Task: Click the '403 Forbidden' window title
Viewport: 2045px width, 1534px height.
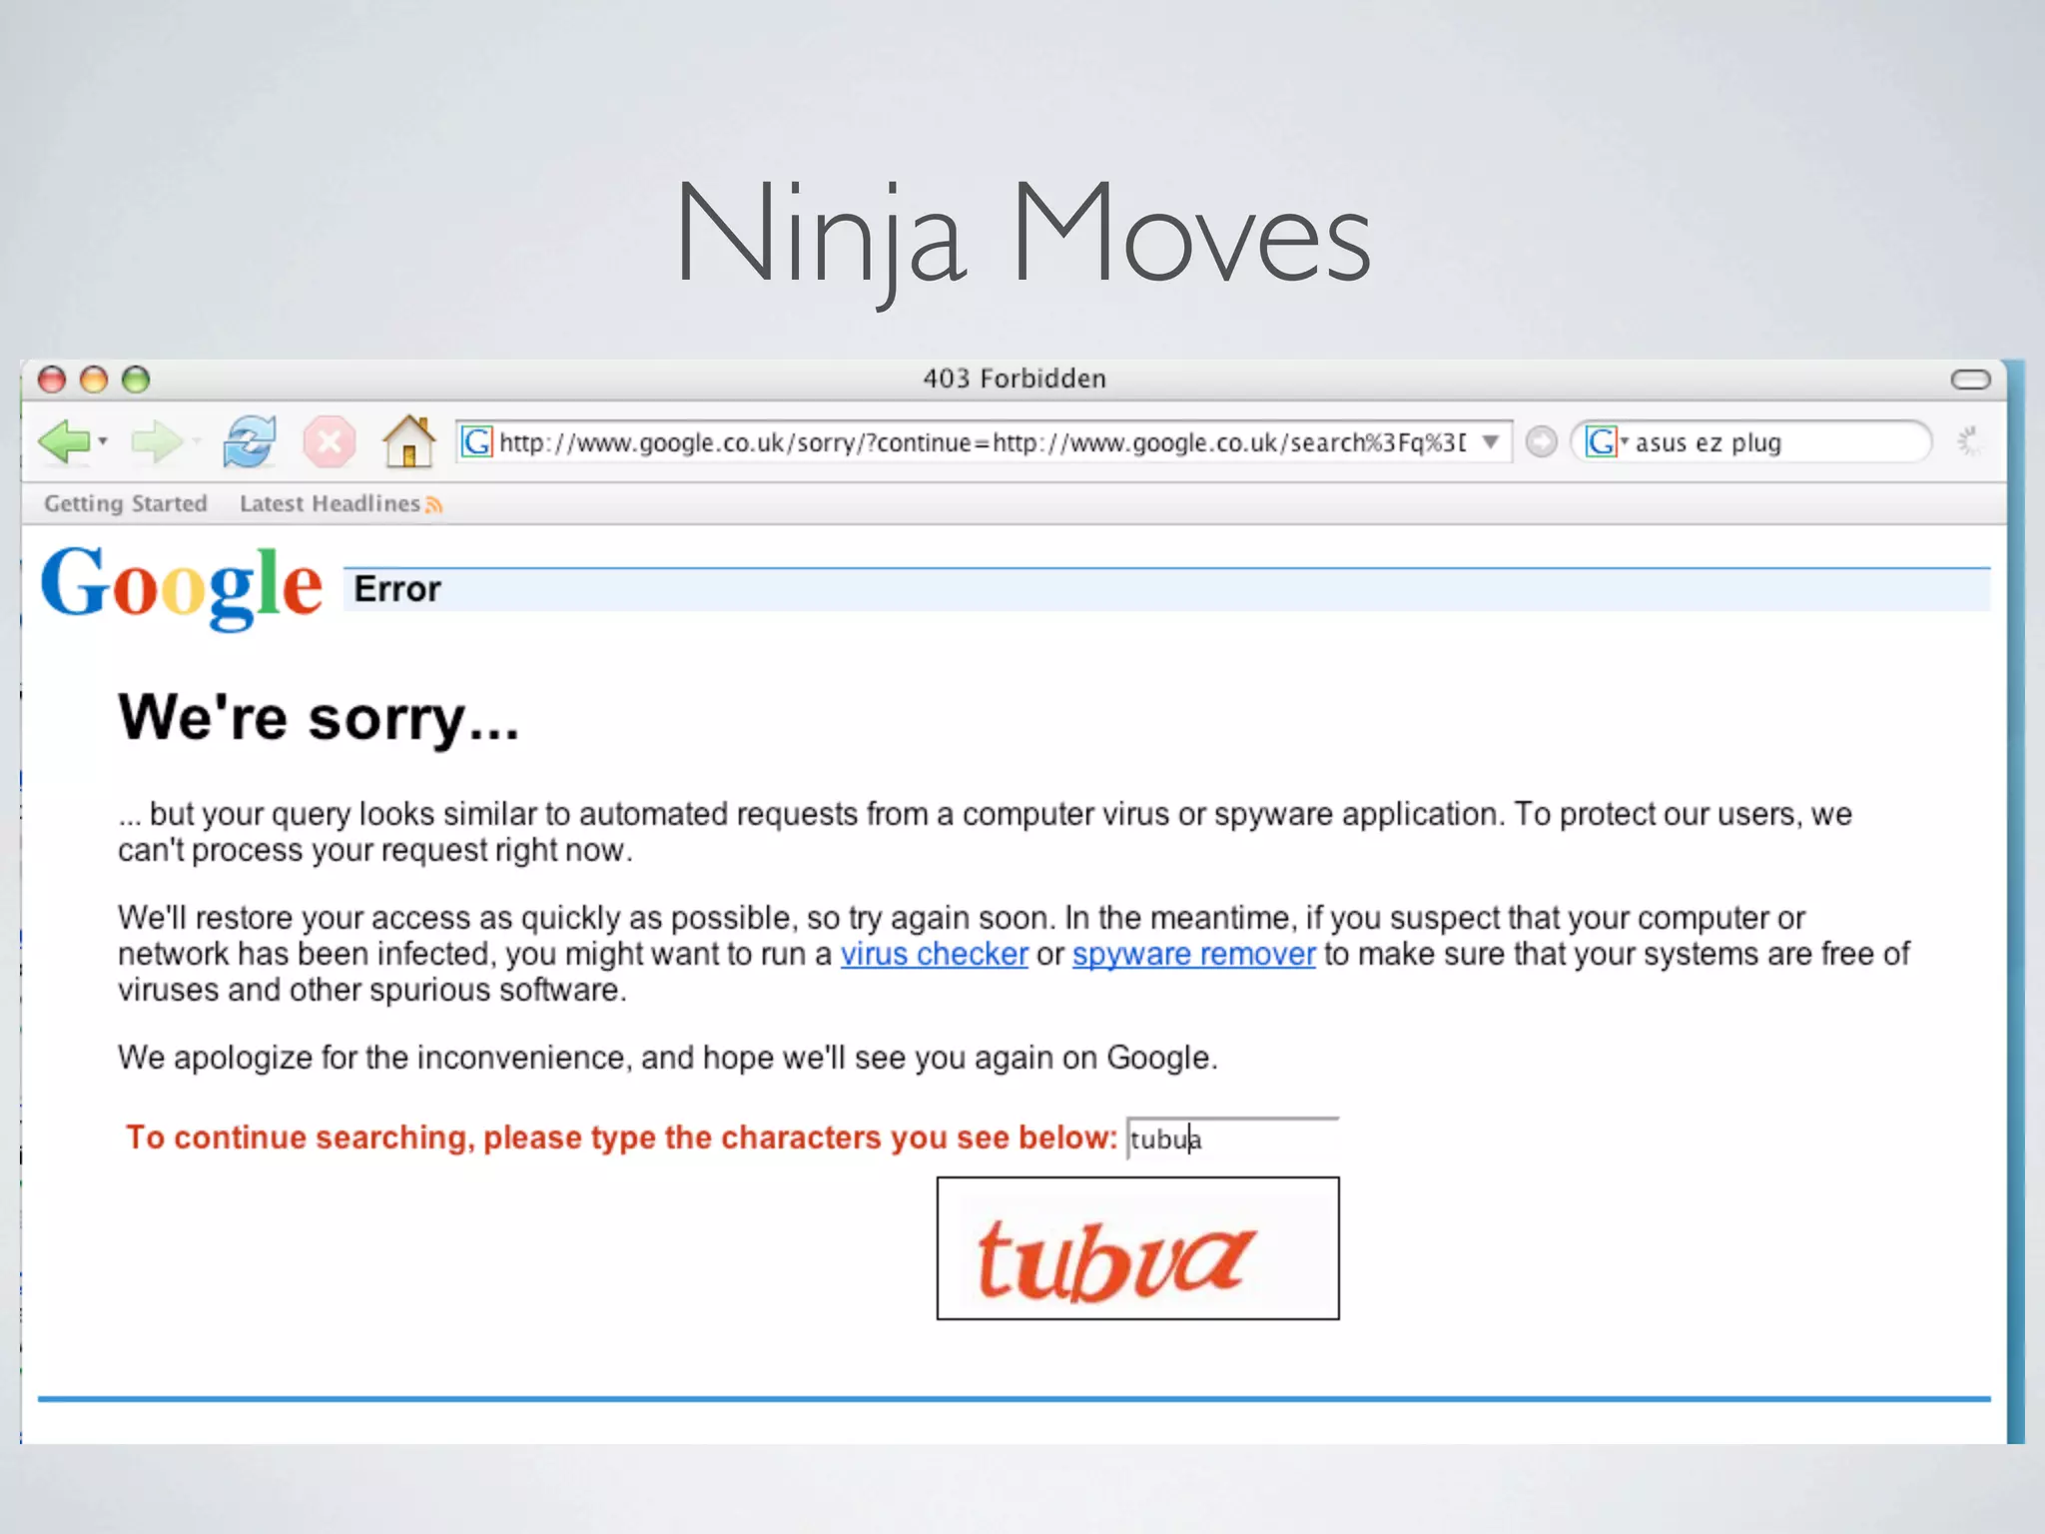Action: click(x=1014, y=379)
